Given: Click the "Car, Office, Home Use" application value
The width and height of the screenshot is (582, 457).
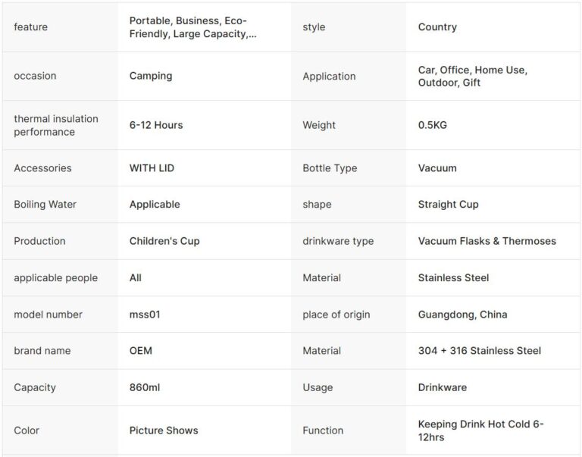Looking at the screenshot, I should pyautogui.click(x=472, y=76).
